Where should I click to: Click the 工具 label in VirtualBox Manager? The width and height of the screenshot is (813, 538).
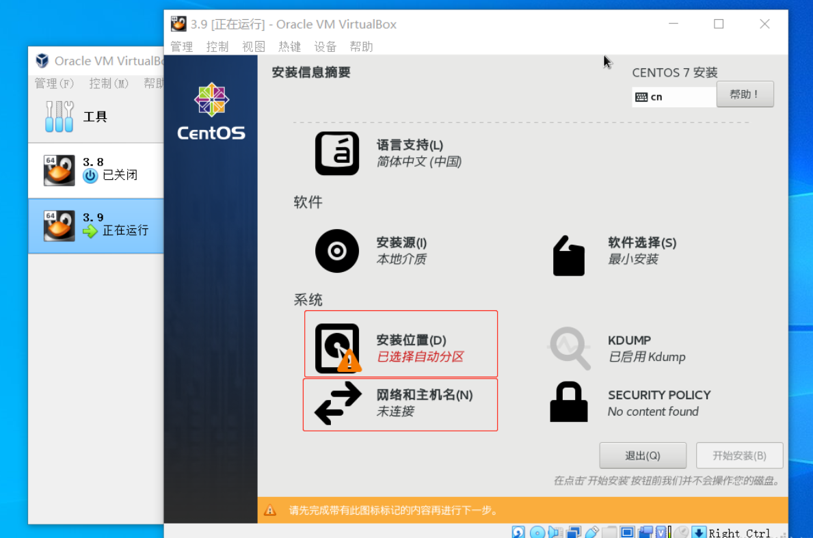(x=95, y=117)
